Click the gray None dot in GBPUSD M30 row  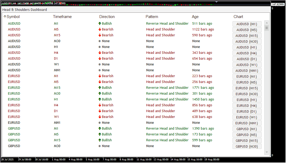tap(100, 146)
